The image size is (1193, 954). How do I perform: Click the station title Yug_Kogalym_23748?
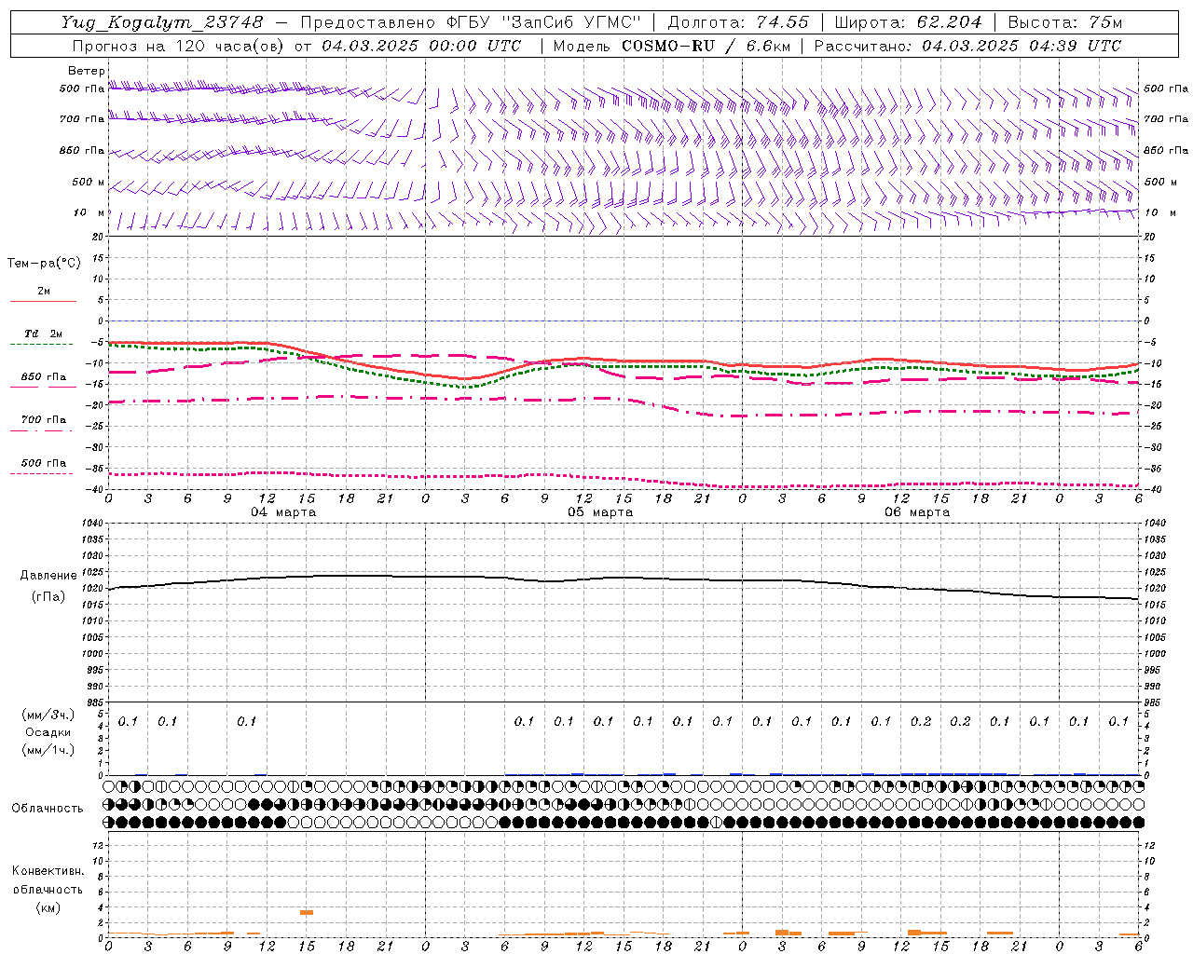(x=162, y=22)
